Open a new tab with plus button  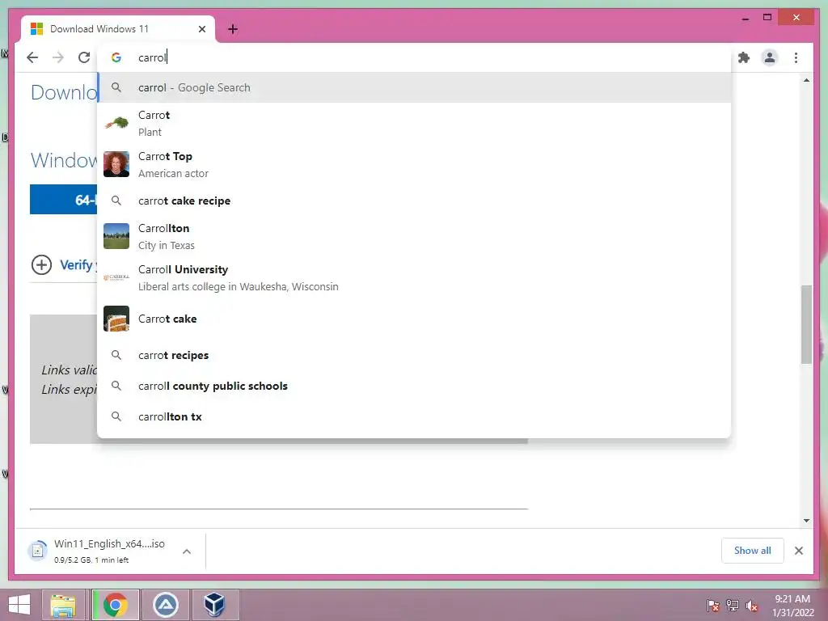233,29
